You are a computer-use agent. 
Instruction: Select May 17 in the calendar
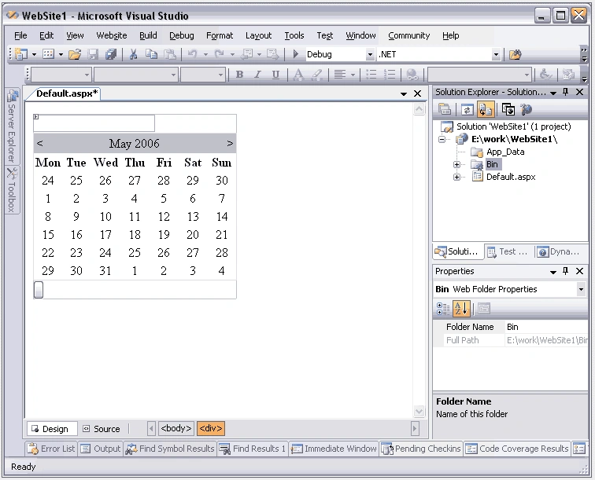coord(105,235)
